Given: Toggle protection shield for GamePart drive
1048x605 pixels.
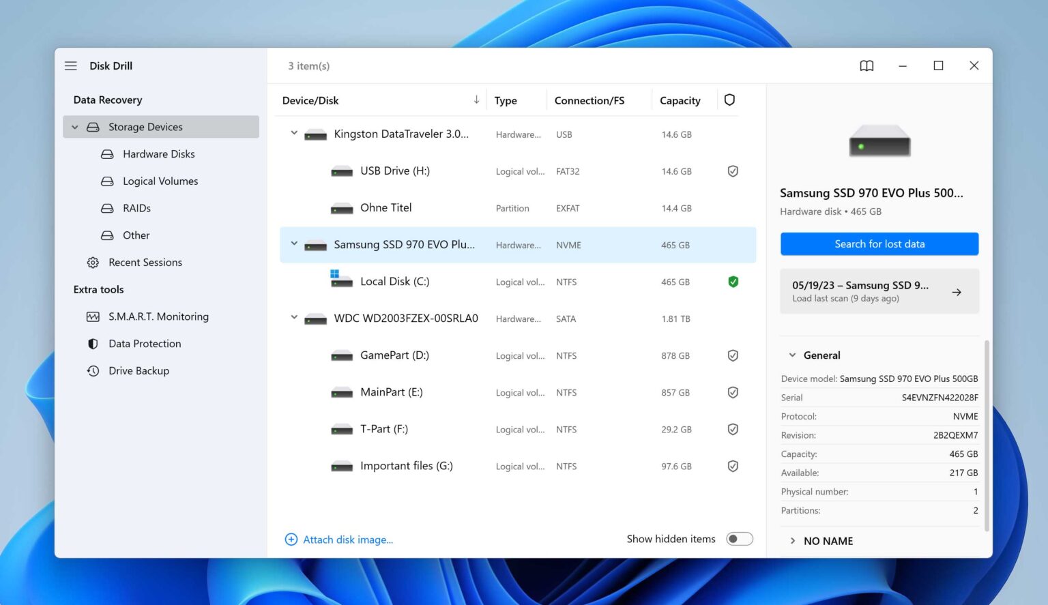Looking at the screenshot, I should 733,355.
